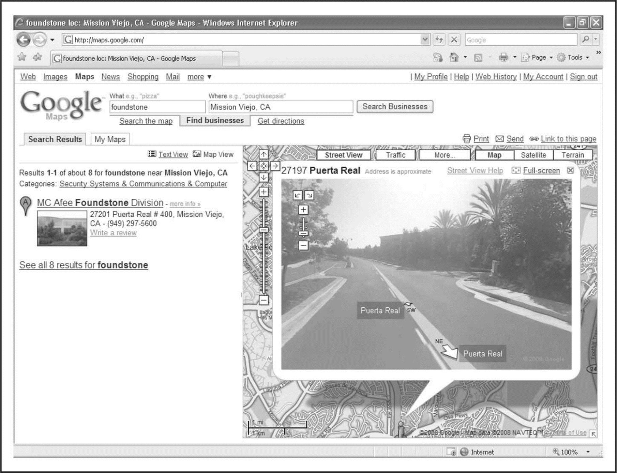Expand the toolbar overflow chevron
The height and width of the screenshot is (473, 617).
[x=598, y=52]
